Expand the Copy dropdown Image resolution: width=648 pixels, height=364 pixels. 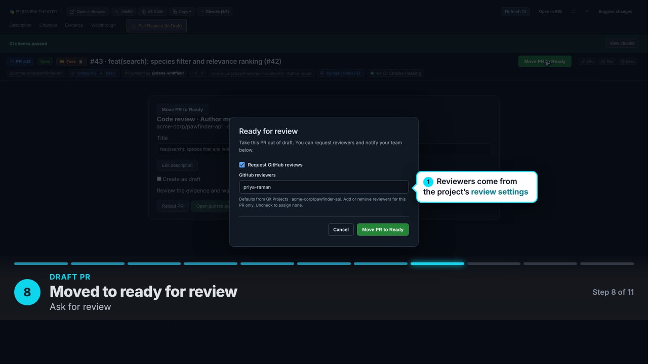coord(182,12)
